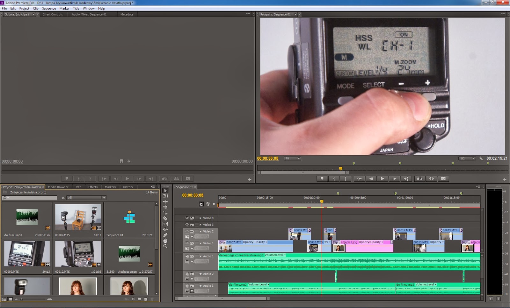Screen dimensions: 510x308
Task: Open the 1/2 playback resolution dropdown
Action: 467,158
